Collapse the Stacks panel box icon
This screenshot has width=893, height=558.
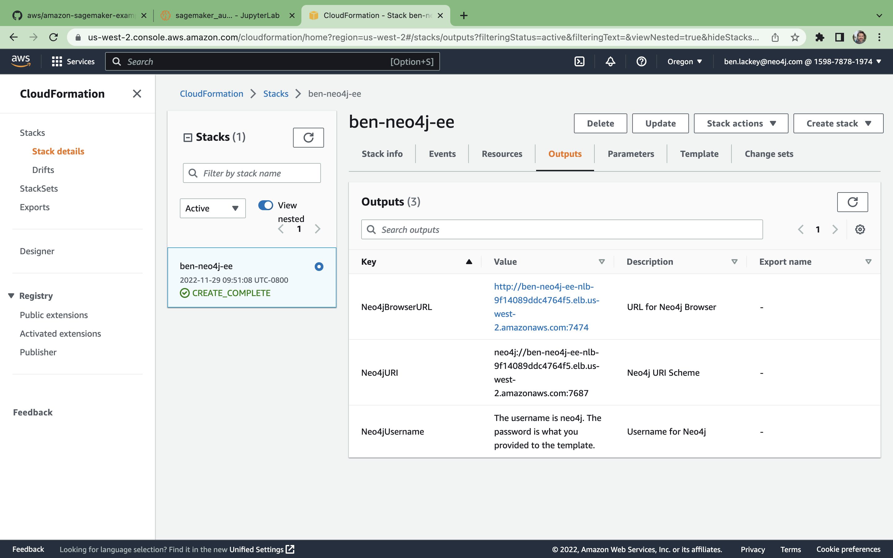188,138
